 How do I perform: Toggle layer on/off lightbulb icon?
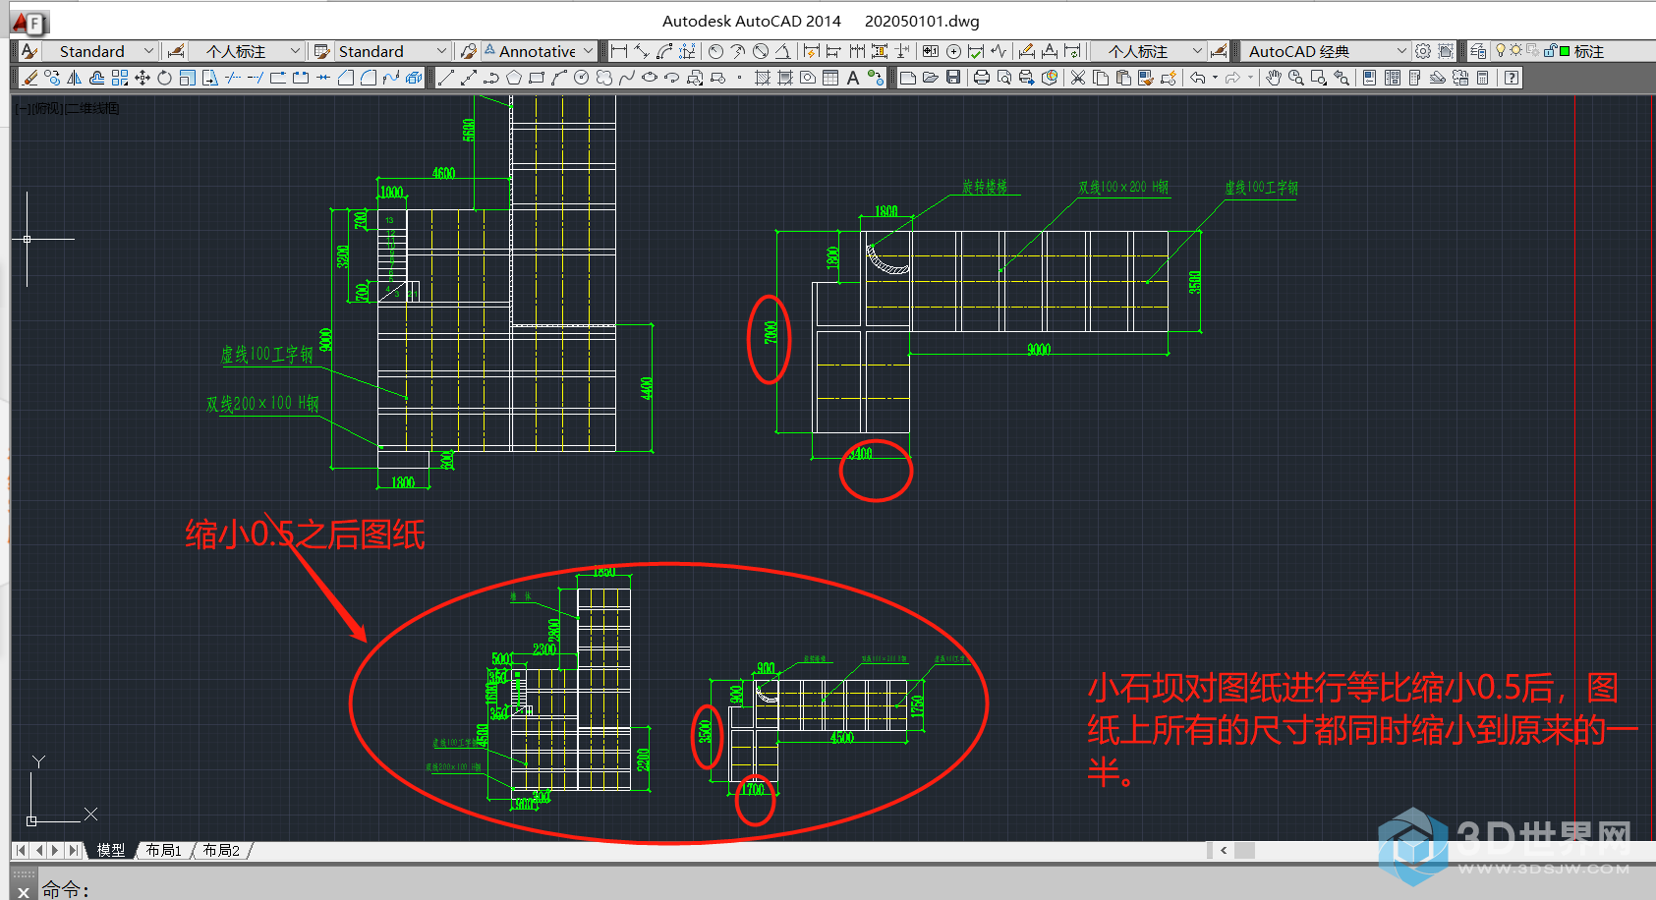point(1501,50)
